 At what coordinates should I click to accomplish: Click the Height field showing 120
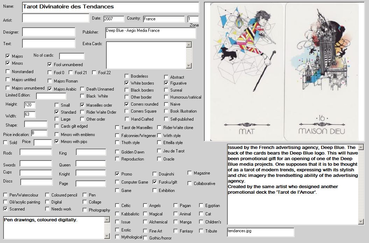[x=30, y=105]
